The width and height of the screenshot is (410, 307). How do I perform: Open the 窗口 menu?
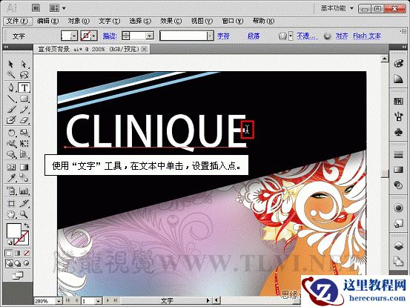click(233, 21)
